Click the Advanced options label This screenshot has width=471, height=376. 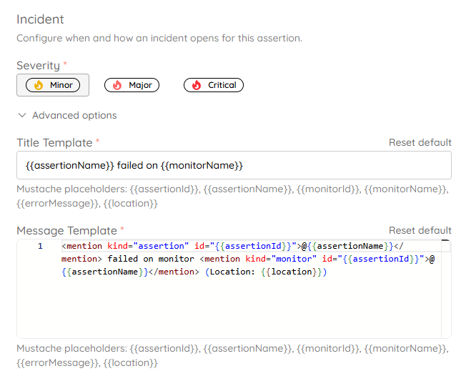(74, 115)
